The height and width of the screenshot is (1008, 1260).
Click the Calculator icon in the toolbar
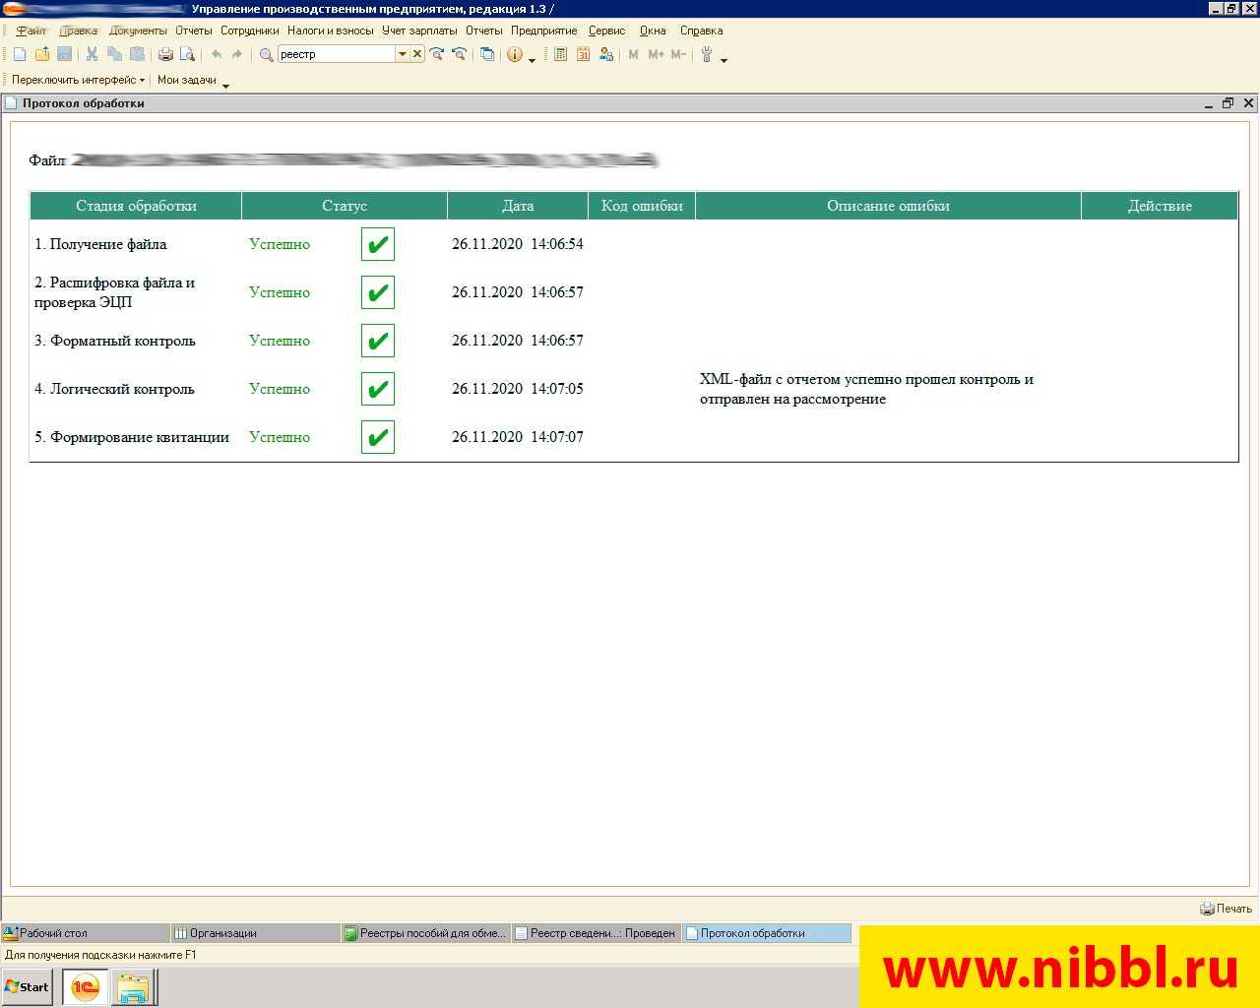click(560, 55)
